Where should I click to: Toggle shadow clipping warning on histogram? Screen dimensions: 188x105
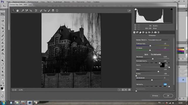[x=136, y=9]
